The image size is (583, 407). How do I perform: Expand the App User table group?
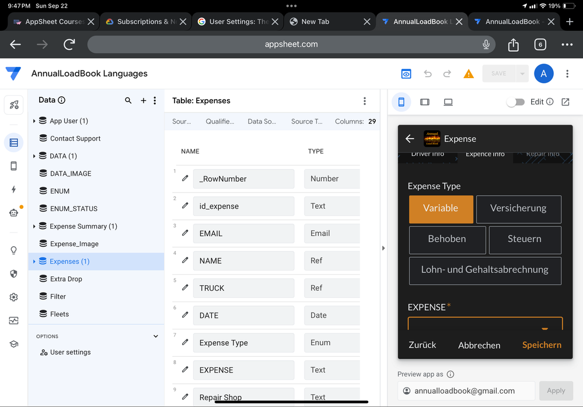[x=34, y=121]
